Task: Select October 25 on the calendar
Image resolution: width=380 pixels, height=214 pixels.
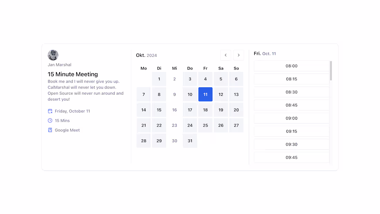Action: coord(205,125)
